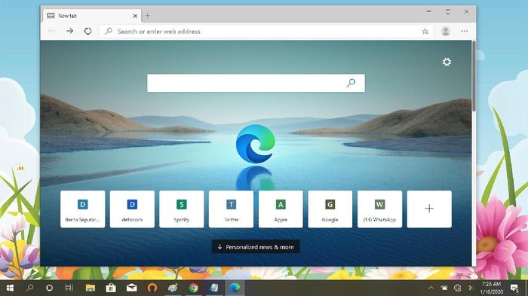
Task: Submit search with the magnifier in search box
Action: pyautogui.click(x=351, y=83)
